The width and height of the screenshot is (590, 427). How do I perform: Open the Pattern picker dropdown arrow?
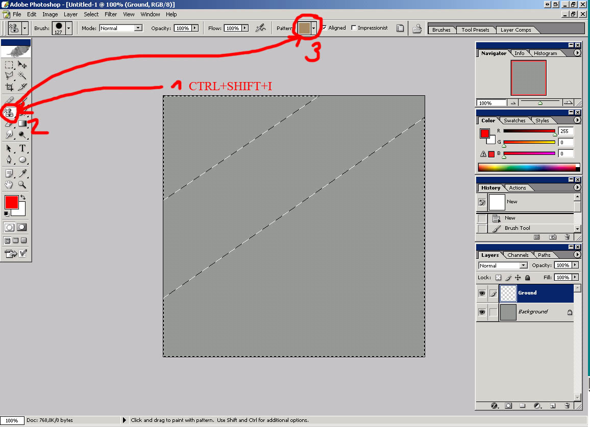point(314,28)
